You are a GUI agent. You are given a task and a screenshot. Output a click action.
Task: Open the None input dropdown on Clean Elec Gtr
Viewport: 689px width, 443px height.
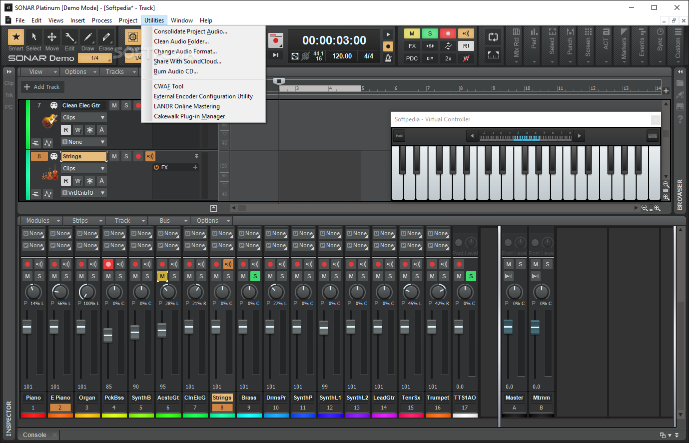[84, 142]
